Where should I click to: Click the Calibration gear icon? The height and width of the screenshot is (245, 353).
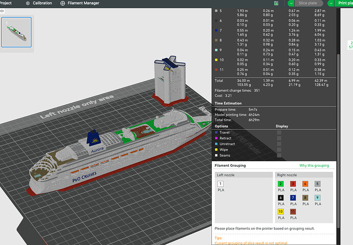click(x=28, y=4)
